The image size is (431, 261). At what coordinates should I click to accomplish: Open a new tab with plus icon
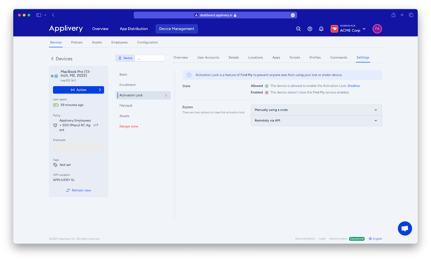pos(402,15)
